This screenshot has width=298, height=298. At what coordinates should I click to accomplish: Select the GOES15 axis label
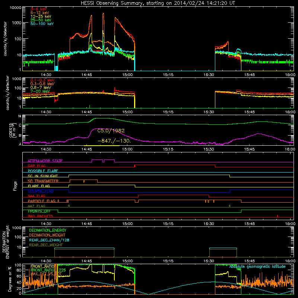pos(12,130)
